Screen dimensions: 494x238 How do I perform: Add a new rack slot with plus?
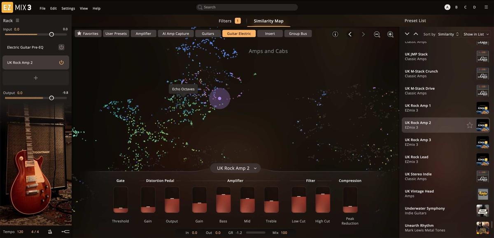point(36,78)
